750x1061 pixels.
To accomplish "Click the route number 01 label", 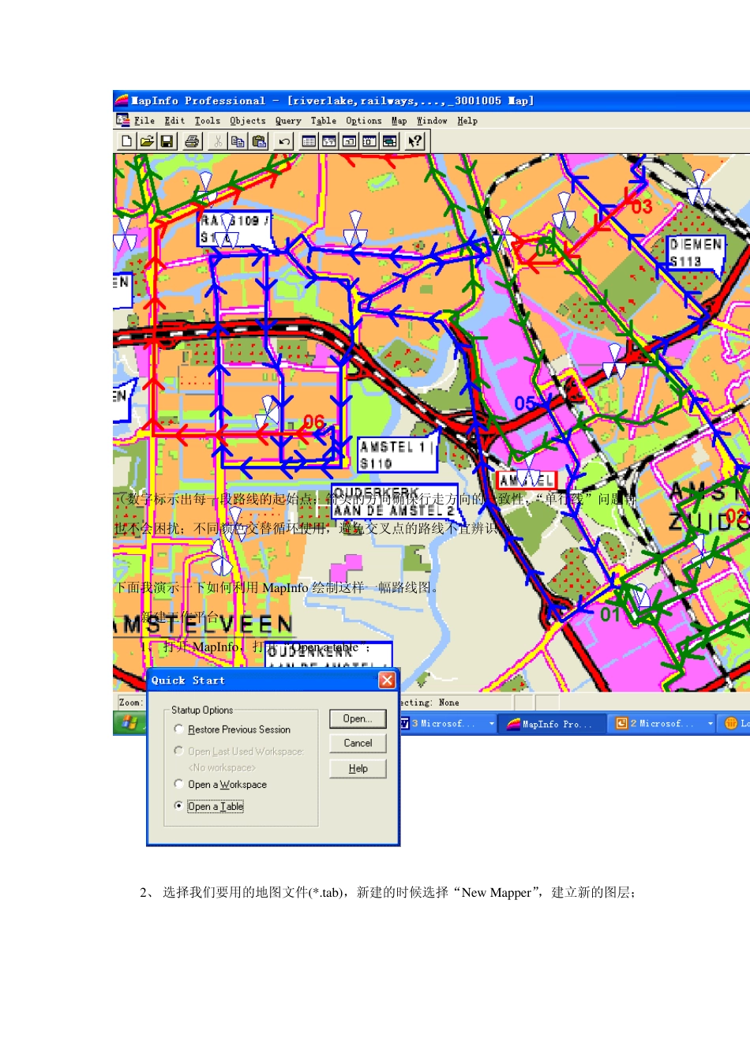I will click(x=610, y=614).
